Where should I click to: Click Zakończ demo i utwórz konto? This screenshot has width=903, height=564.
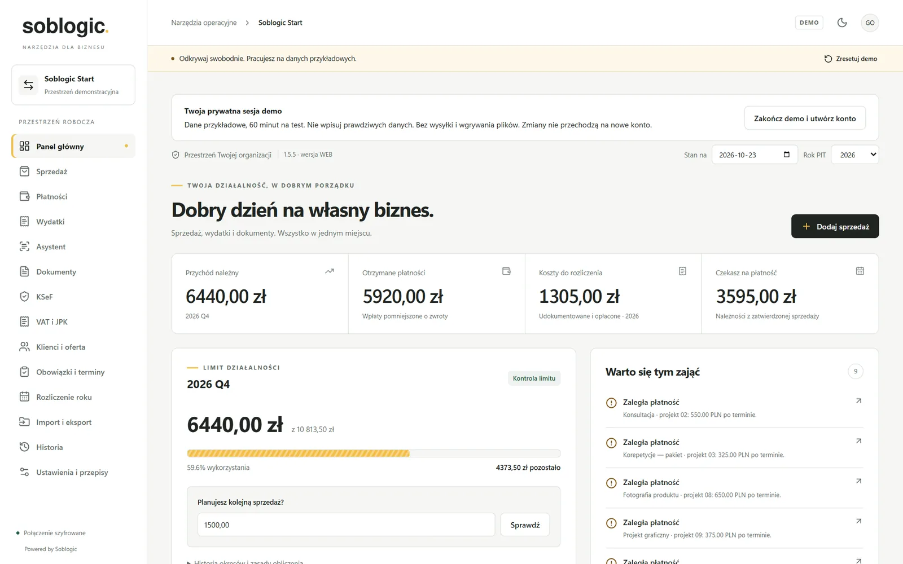(805, 118)
